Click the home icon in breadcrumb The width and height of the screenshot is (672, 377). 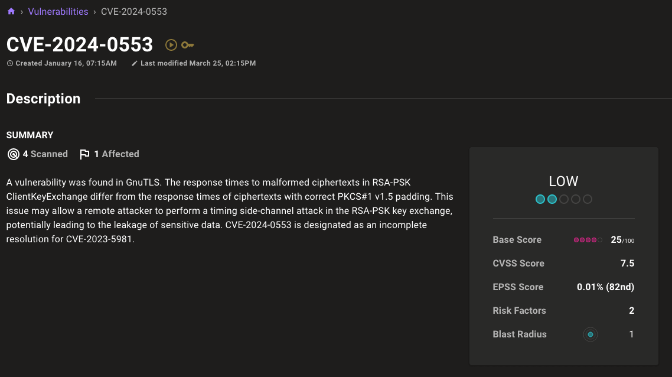(x=11, y=11)
